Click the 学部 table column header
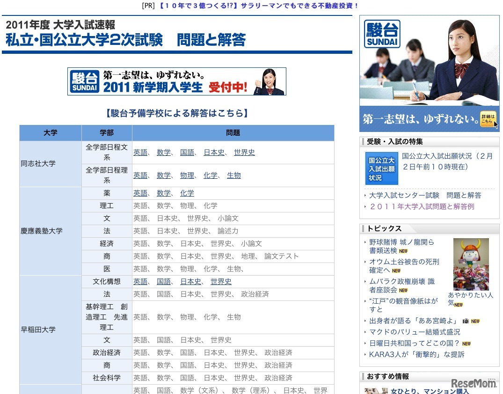The height and width of the screenshot is (394, 503). pyautogui.click(x=107, y=133)
